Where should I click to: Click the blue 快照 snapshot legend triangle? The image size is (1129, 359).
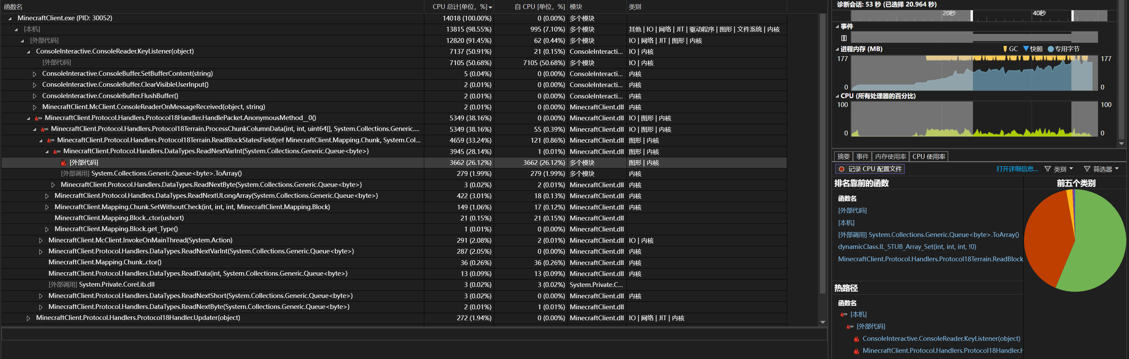tap(1026, 49)
